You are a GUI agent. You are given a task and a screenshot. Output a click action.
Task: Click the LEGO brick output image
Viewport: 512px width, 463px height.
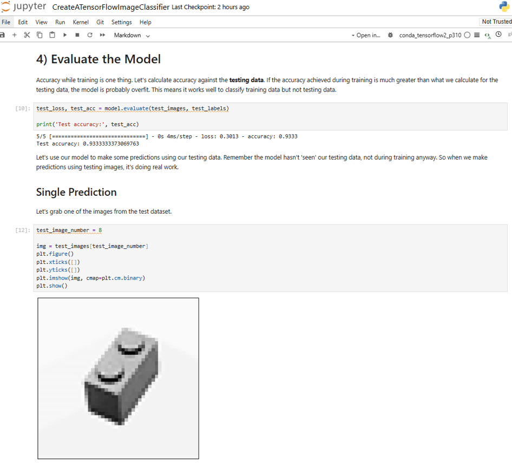(x=118, y=378)
